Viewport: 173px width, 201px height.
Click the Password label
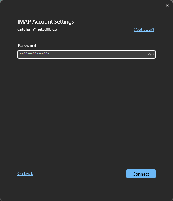(x=27, y=46)
